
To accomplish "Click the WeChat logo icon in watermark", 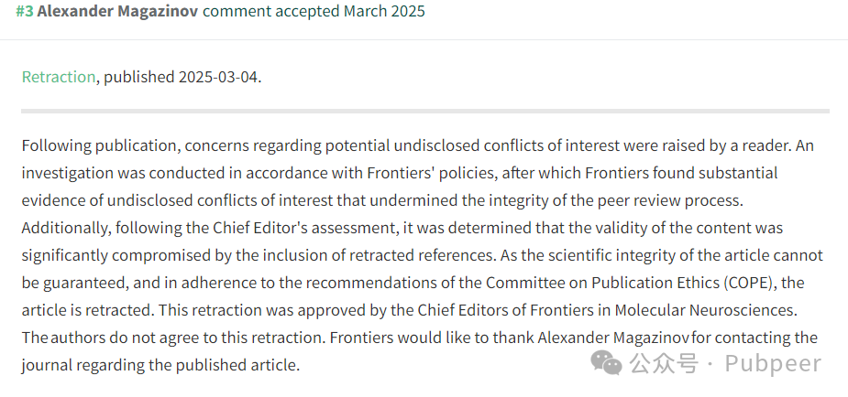I will 606,362.
